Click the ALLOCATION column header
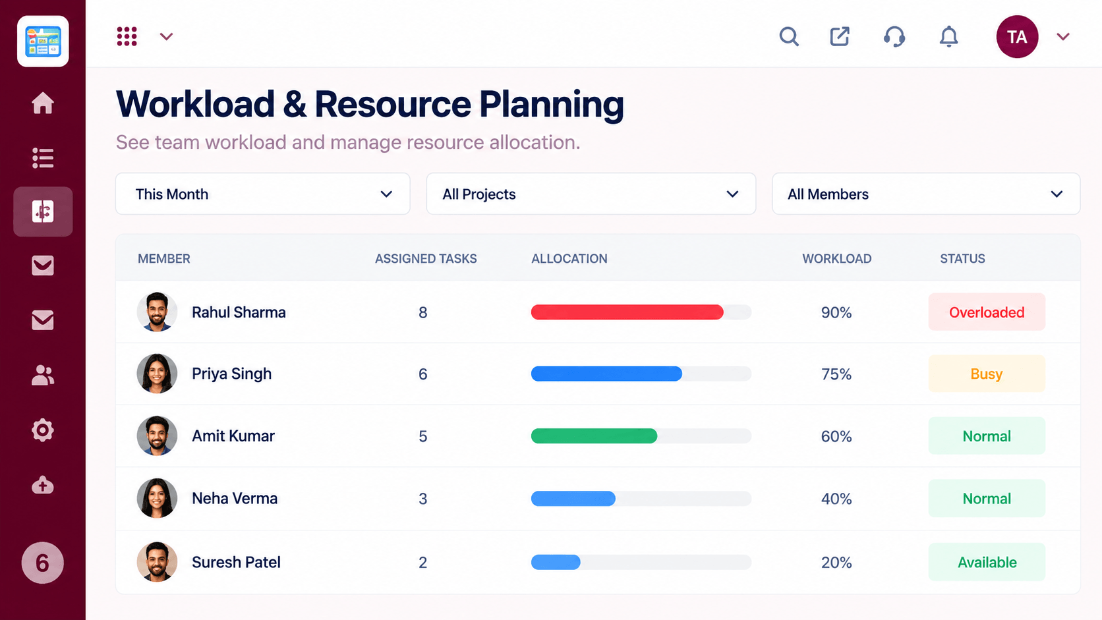Screen dimensions: 1102x620 [569, 259]
